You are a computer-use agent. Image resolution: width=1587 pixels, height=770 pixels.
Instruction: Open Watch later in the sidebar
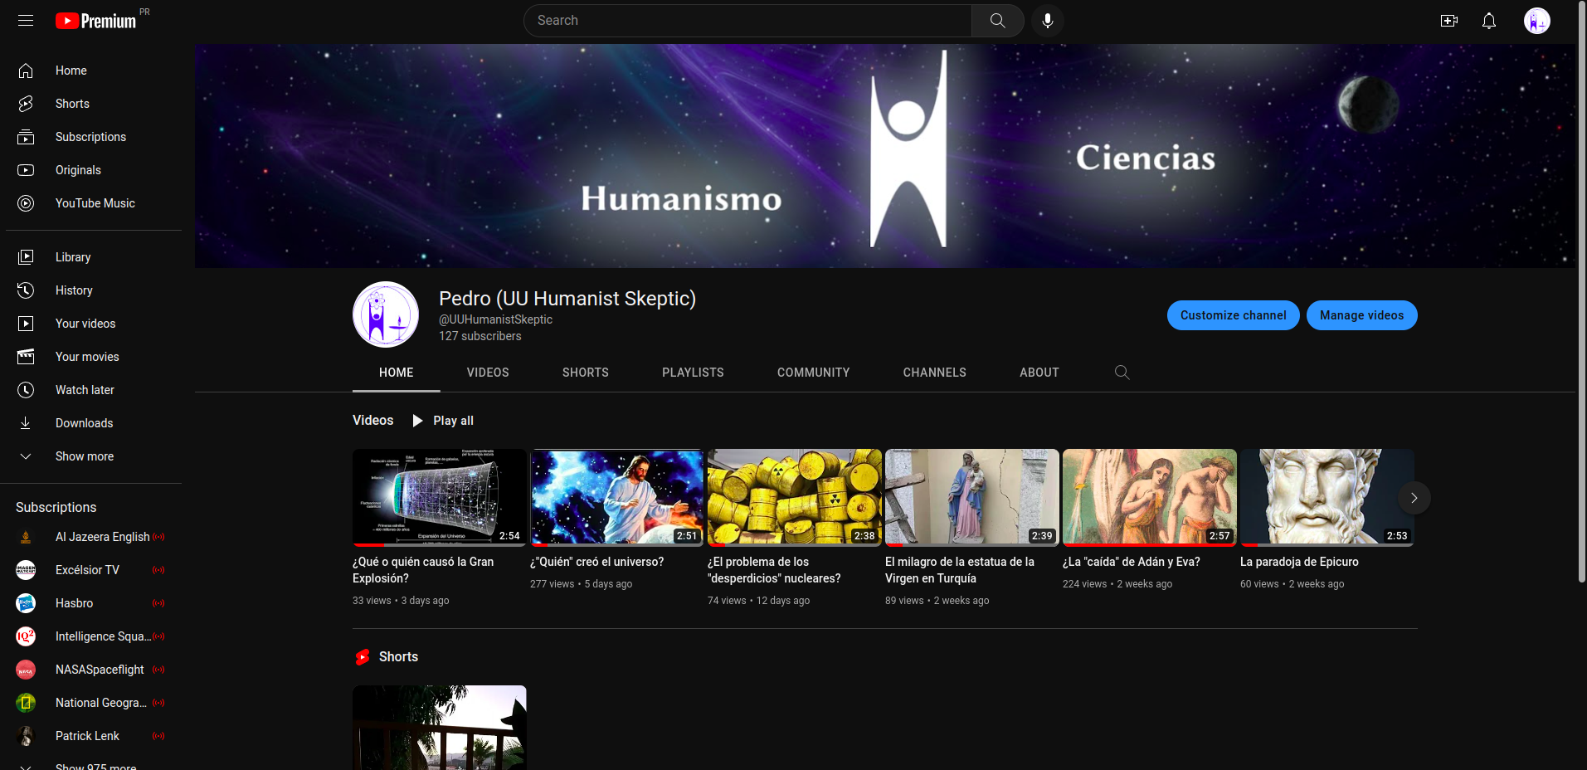tap(84, 389)
